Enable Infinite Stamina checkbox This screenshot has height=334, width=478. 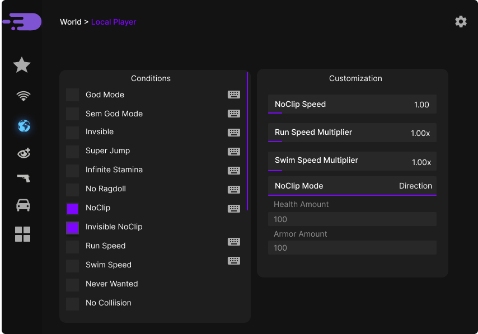point(73,171)
